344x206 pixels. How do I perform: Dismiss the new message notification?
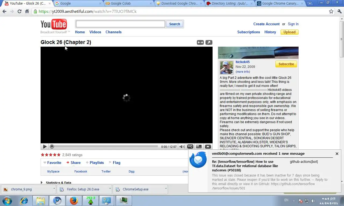pos(337,154)
